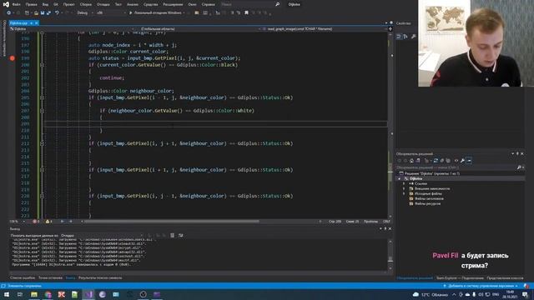The width and height of the screenshot is (534, 300).
Task: Switch to Представление классов tab
Action: pos(505,278)
